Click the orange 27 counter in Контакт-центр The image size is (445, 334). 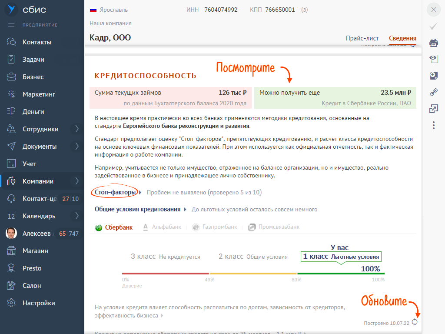(66, 199)
